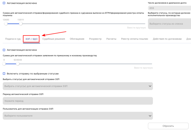The width and height of the screenshot is (191, 130).
Task: Click the slider handle labeled 118111
Action: click(21, 24)
